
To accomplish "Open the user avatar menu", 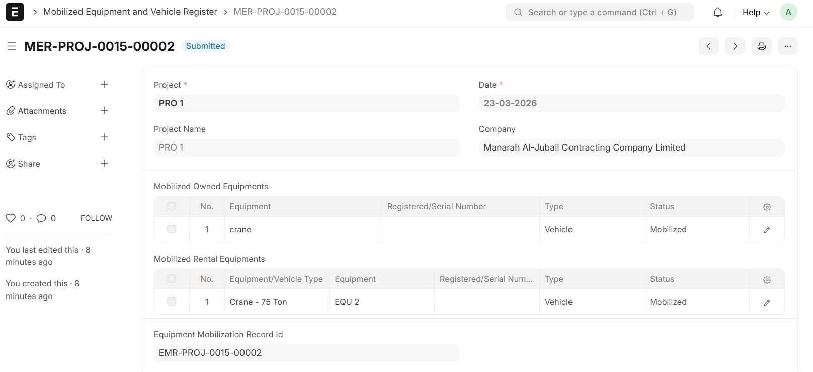I will [788, 12].
